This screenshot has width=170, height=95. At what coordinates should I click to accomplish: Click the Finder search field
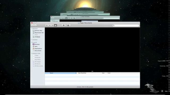[x=126, y=25]
